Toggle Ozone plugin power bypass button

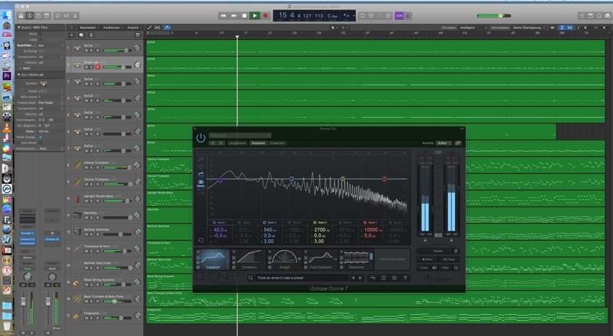tap(200, 138)
